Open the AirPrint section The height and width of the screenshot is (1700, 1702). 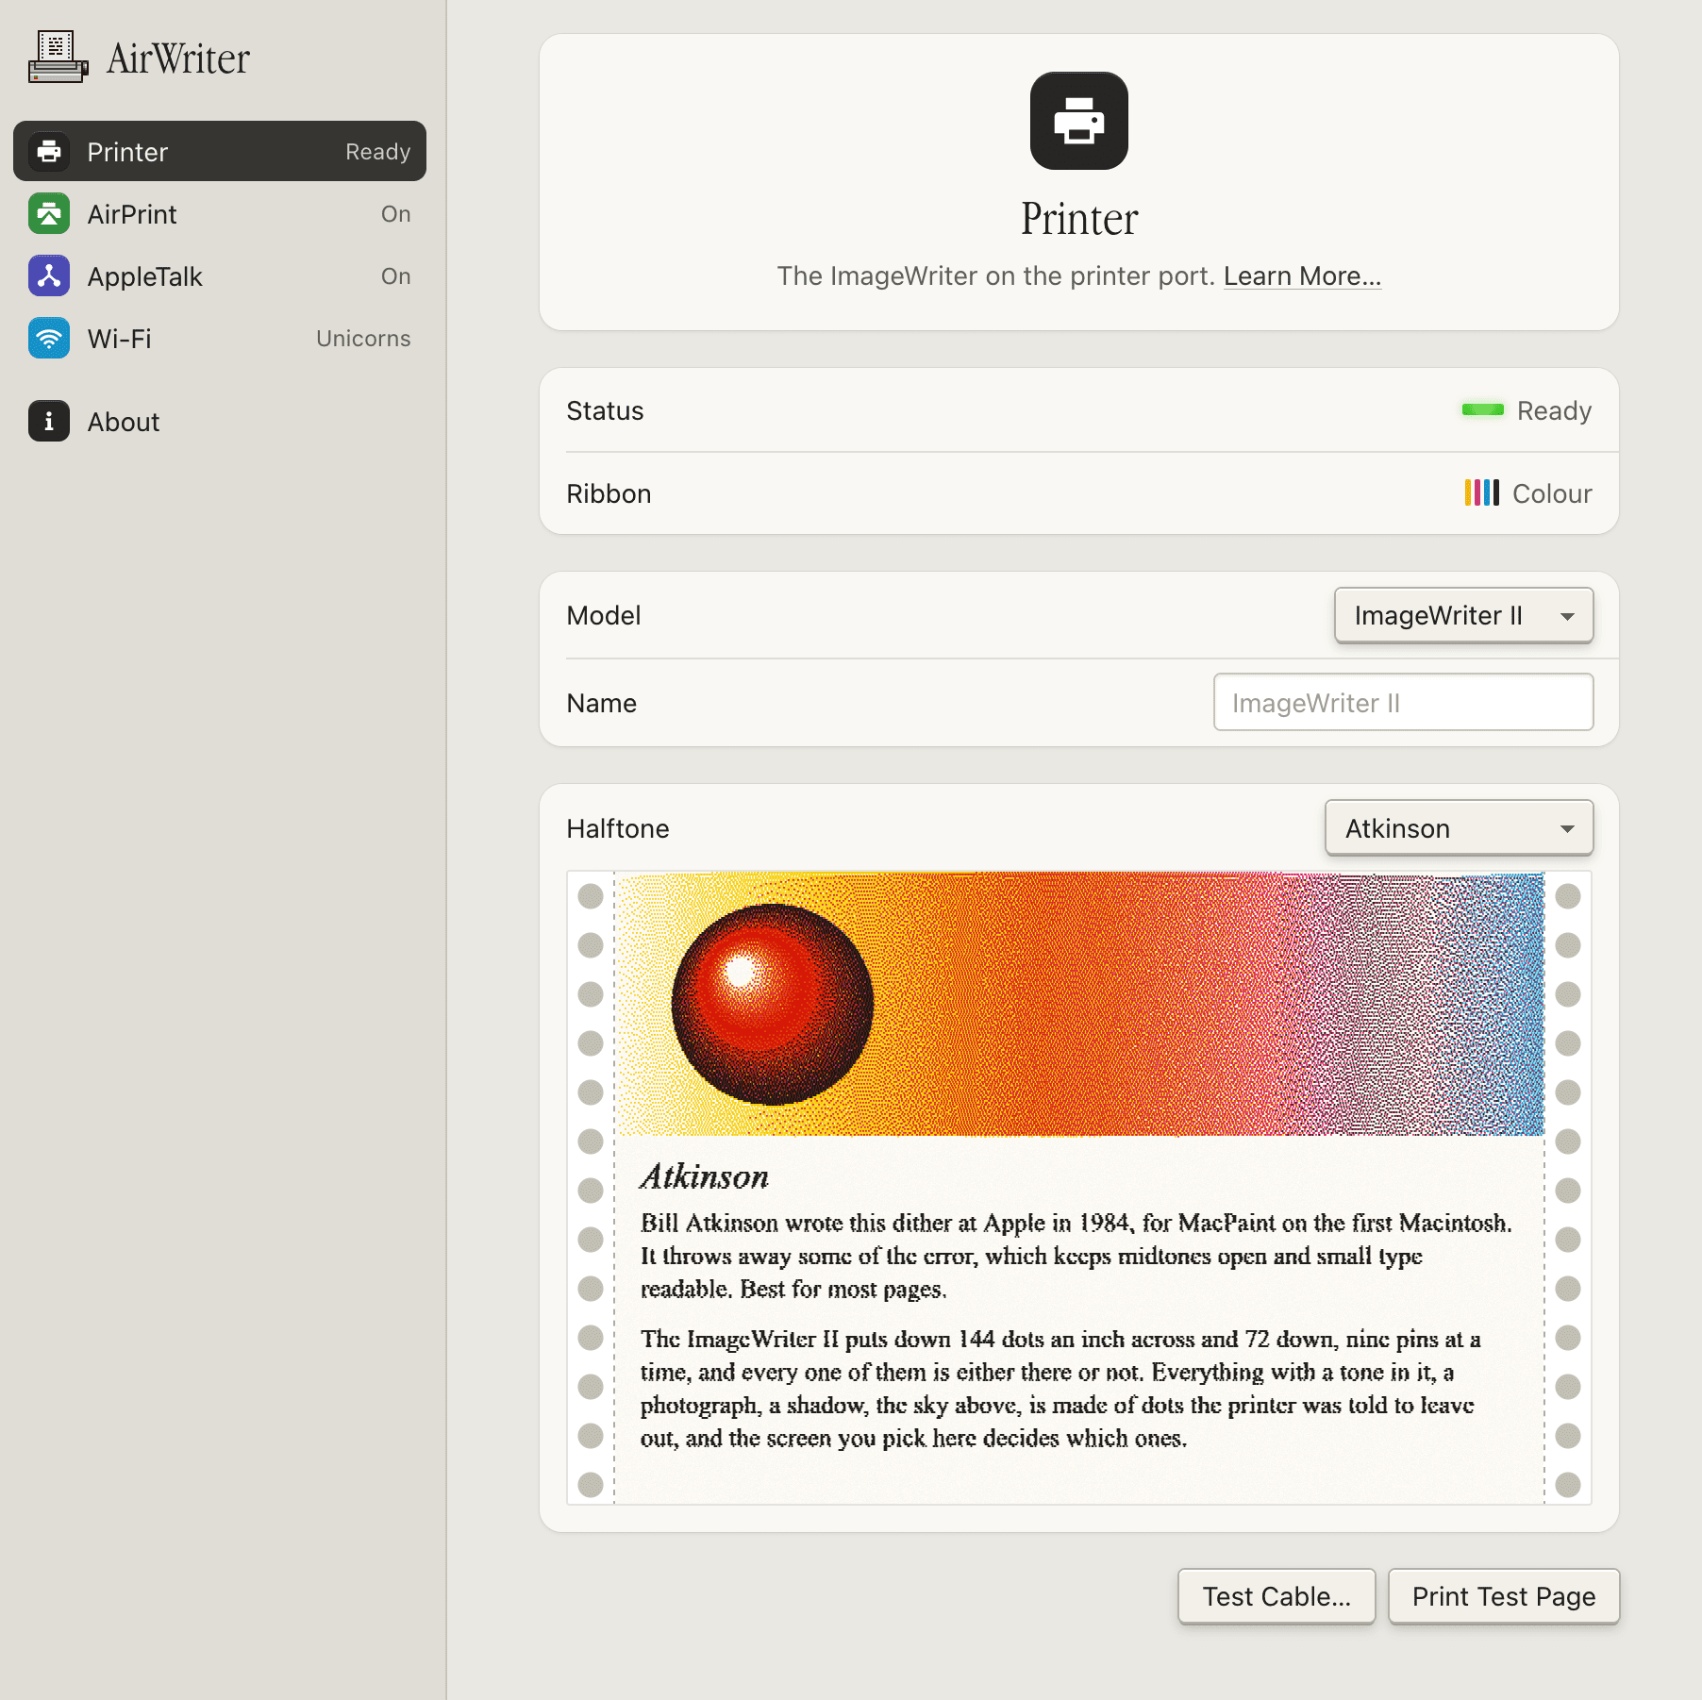[220, 213]
